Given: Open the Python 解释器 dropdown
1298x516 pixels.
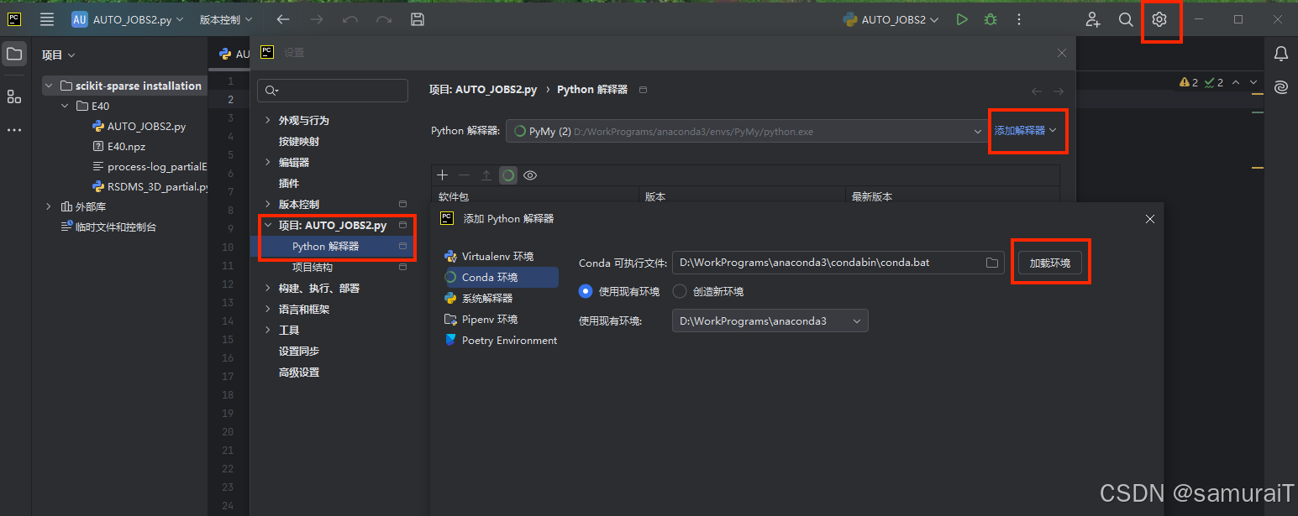Looking at the screenshot, I should pos(746,131).
